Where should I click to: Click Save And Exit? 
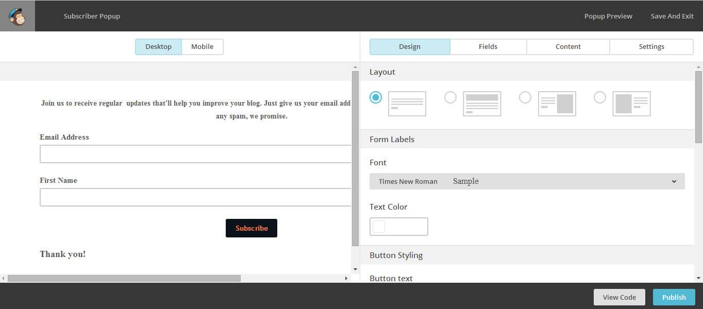click(x=672, y=16)
